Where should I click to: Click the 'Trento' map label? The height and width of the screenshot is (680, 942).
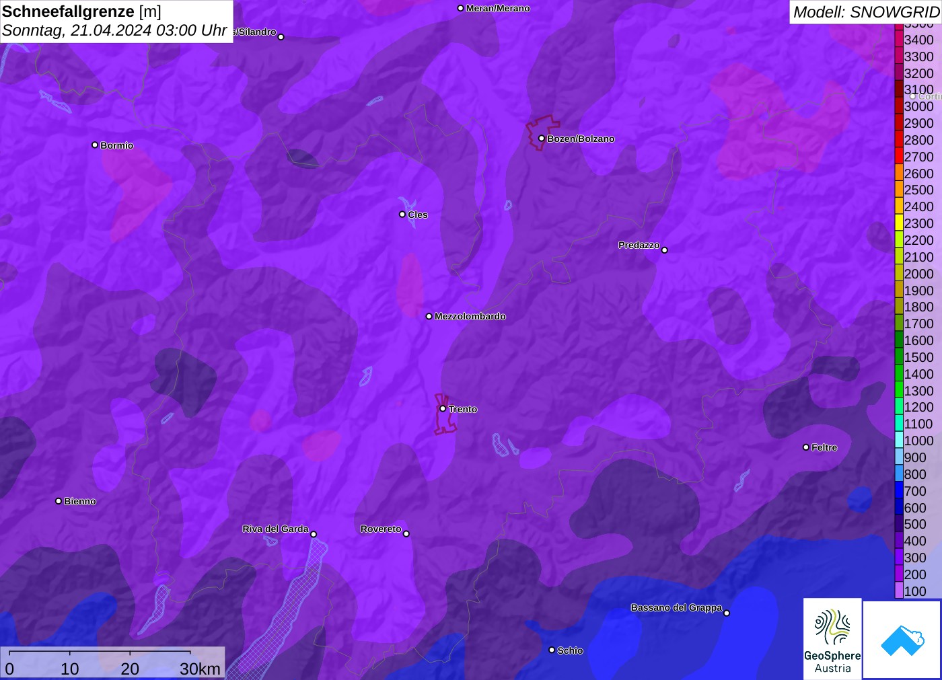click(463, 409)
